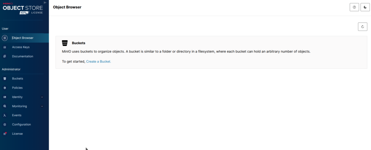Image resolution: width=371 pixels, height=150 pixels.
Task: Click the Create a Bucket link
Action: [x=99, y=62]
